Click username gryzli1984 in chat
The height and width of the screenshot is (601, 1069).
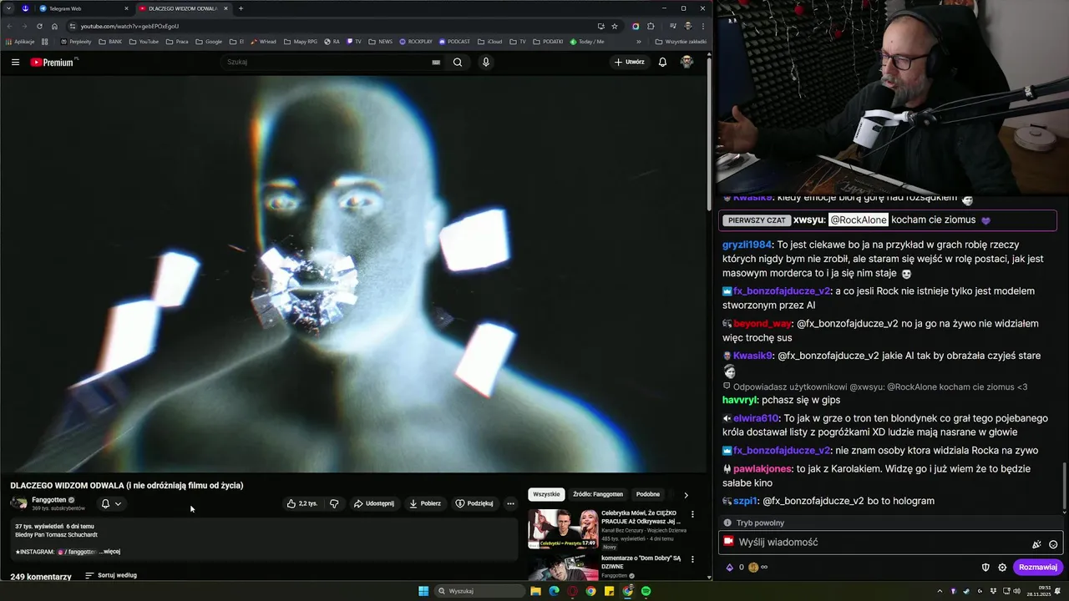click(747, 245)
